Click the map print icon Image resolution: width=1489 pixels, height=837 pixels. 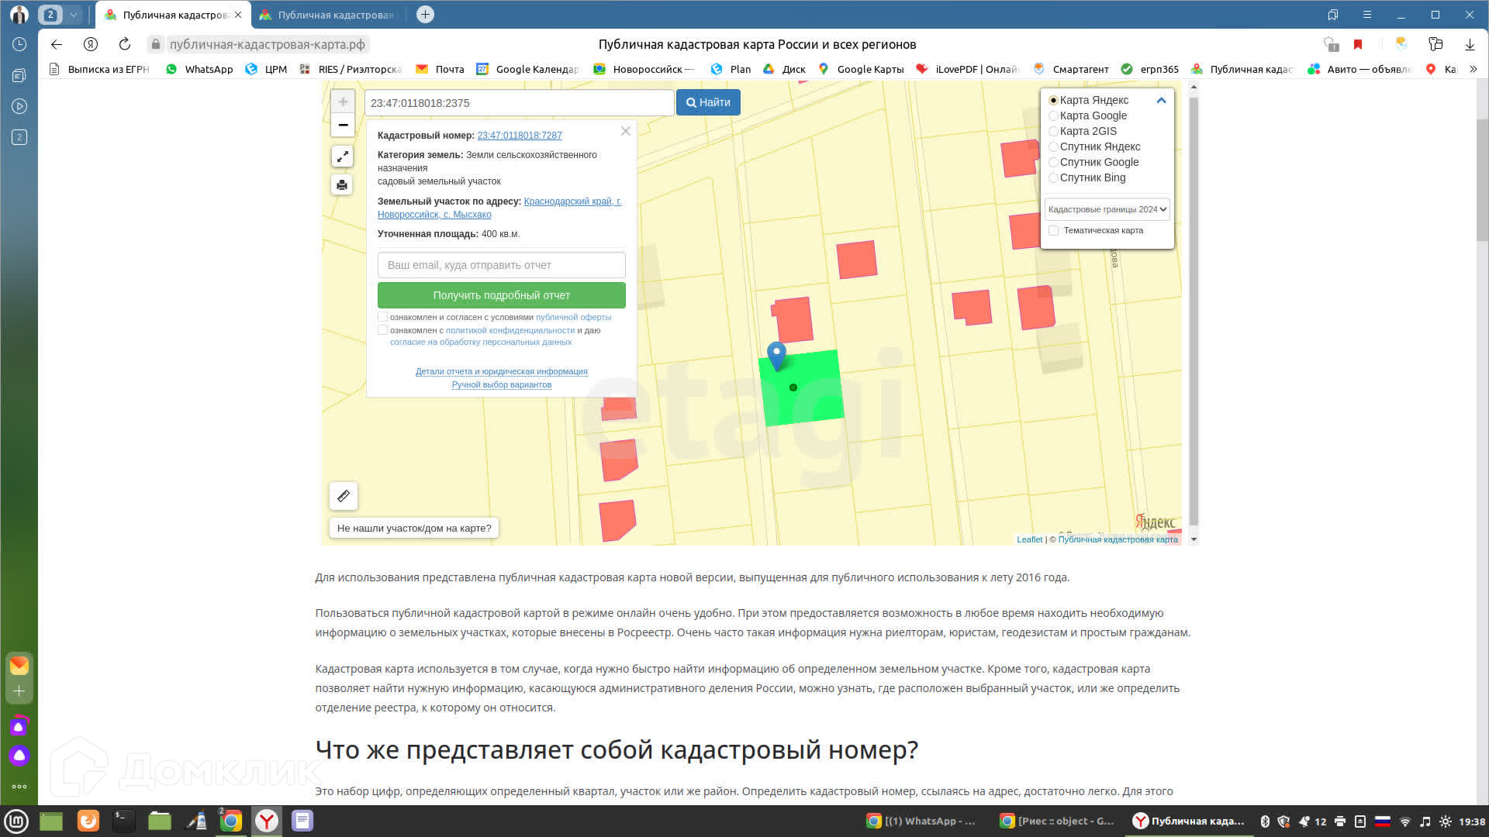342,185
